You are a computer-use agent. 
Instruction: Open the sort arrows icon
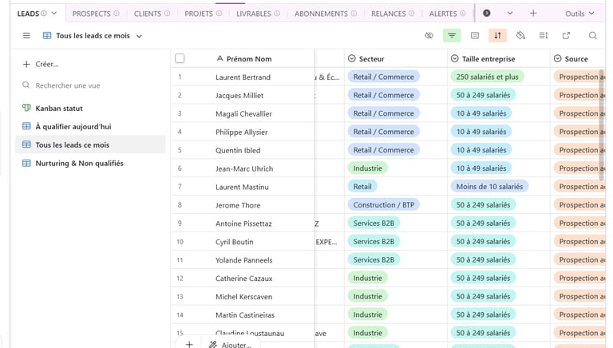click(x=498, y=36)
